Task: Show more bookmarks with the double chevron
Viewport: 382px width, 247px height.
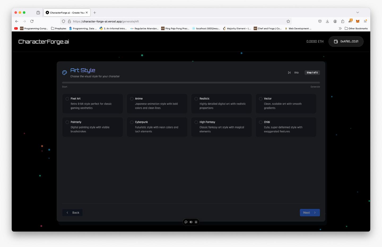Action: (x=340, y=28)
